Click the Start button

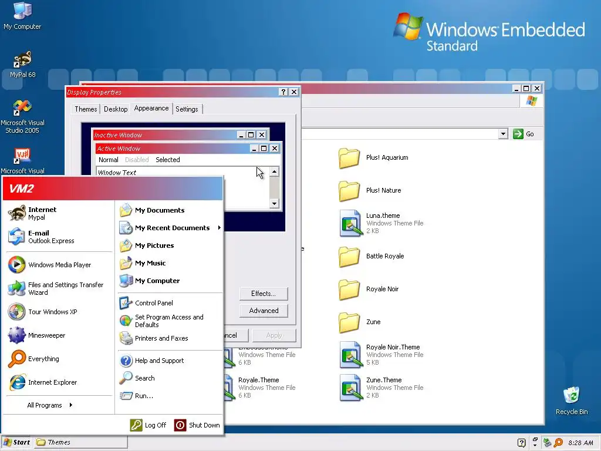coord(16,442)
